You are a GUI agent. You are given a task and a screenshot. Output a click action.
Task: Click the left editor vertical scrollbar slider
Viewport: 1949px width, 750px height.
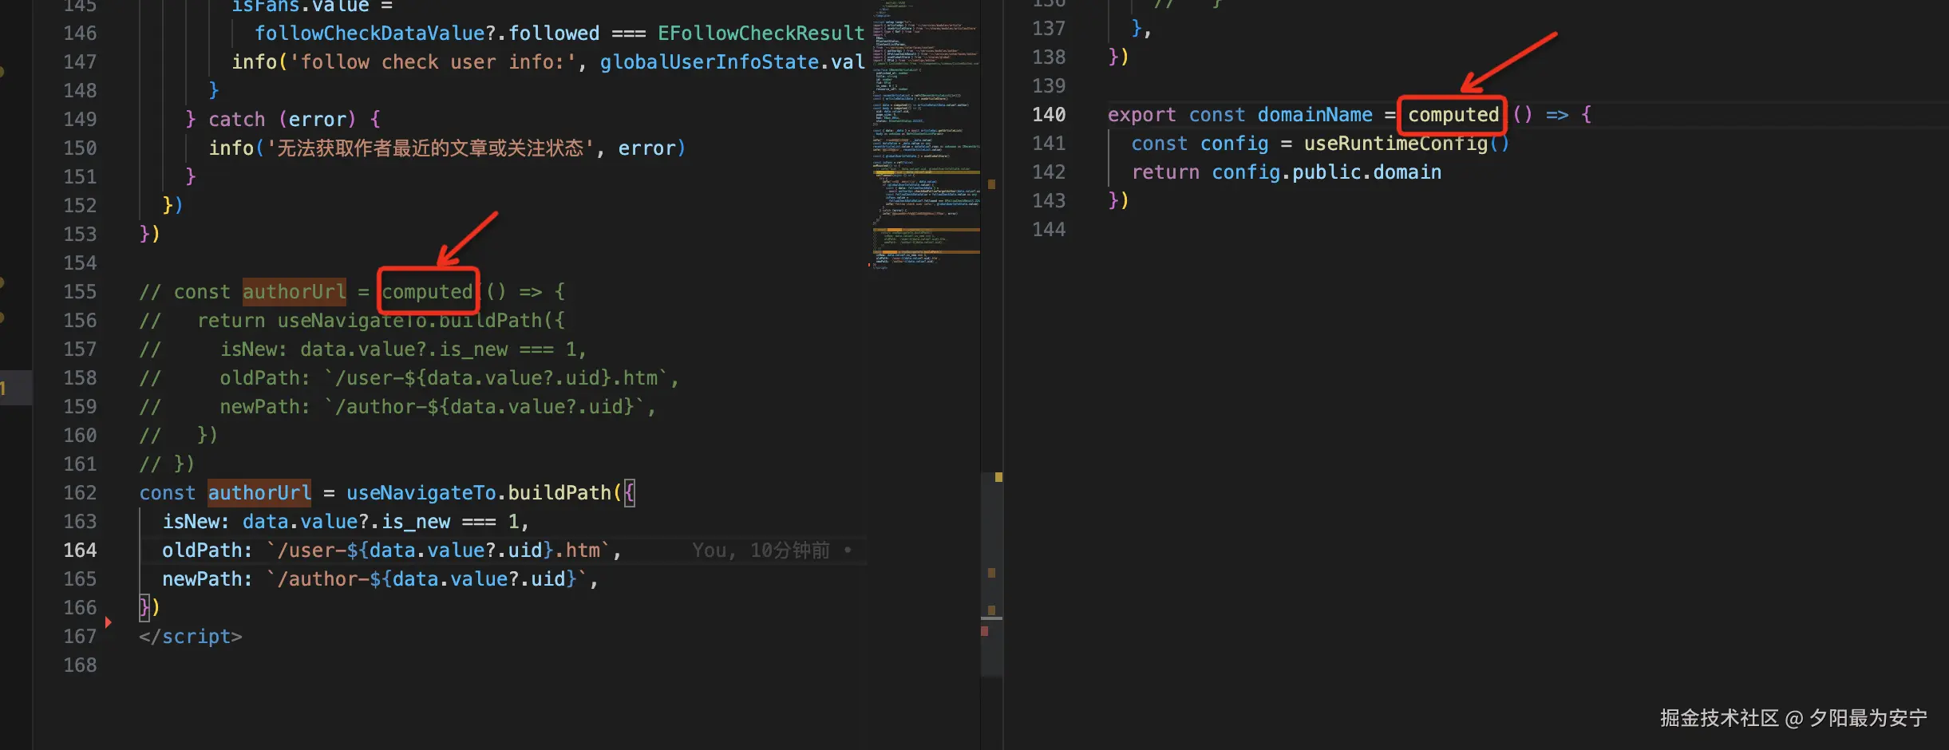click(x=991, y=574)
